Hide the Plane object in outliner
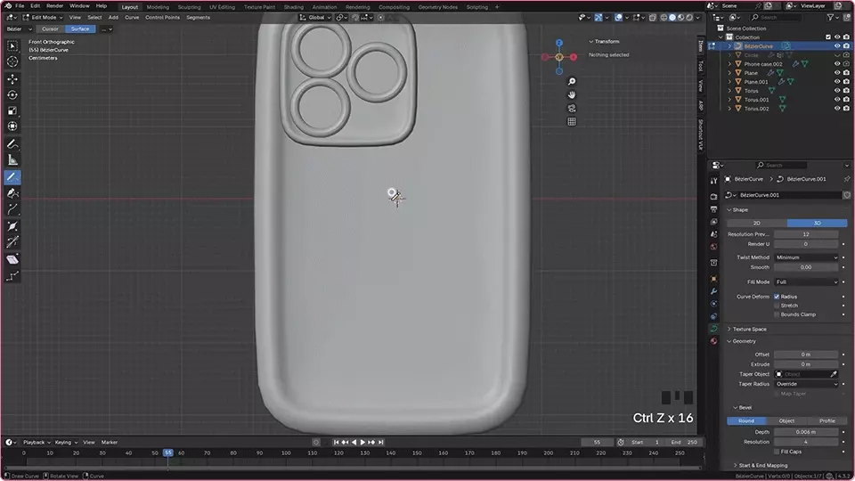Screen dimensions: 855x481 (x=837, y=72)
